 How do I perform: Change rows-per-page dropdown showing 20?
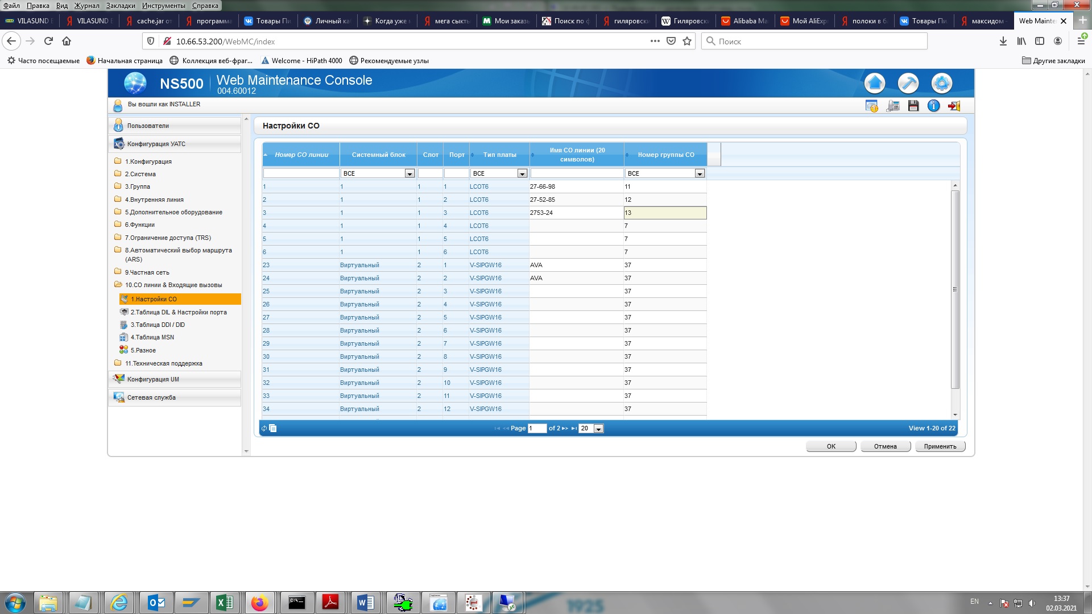click(598, 429)
